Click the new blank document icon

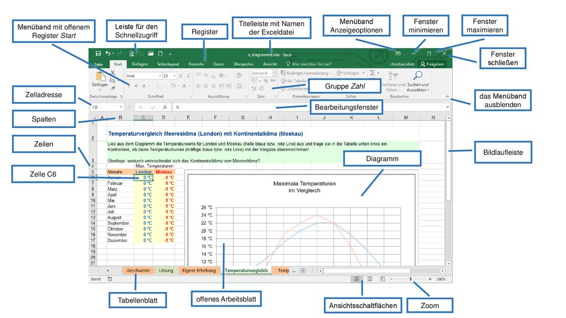click(x=160, y=54)
